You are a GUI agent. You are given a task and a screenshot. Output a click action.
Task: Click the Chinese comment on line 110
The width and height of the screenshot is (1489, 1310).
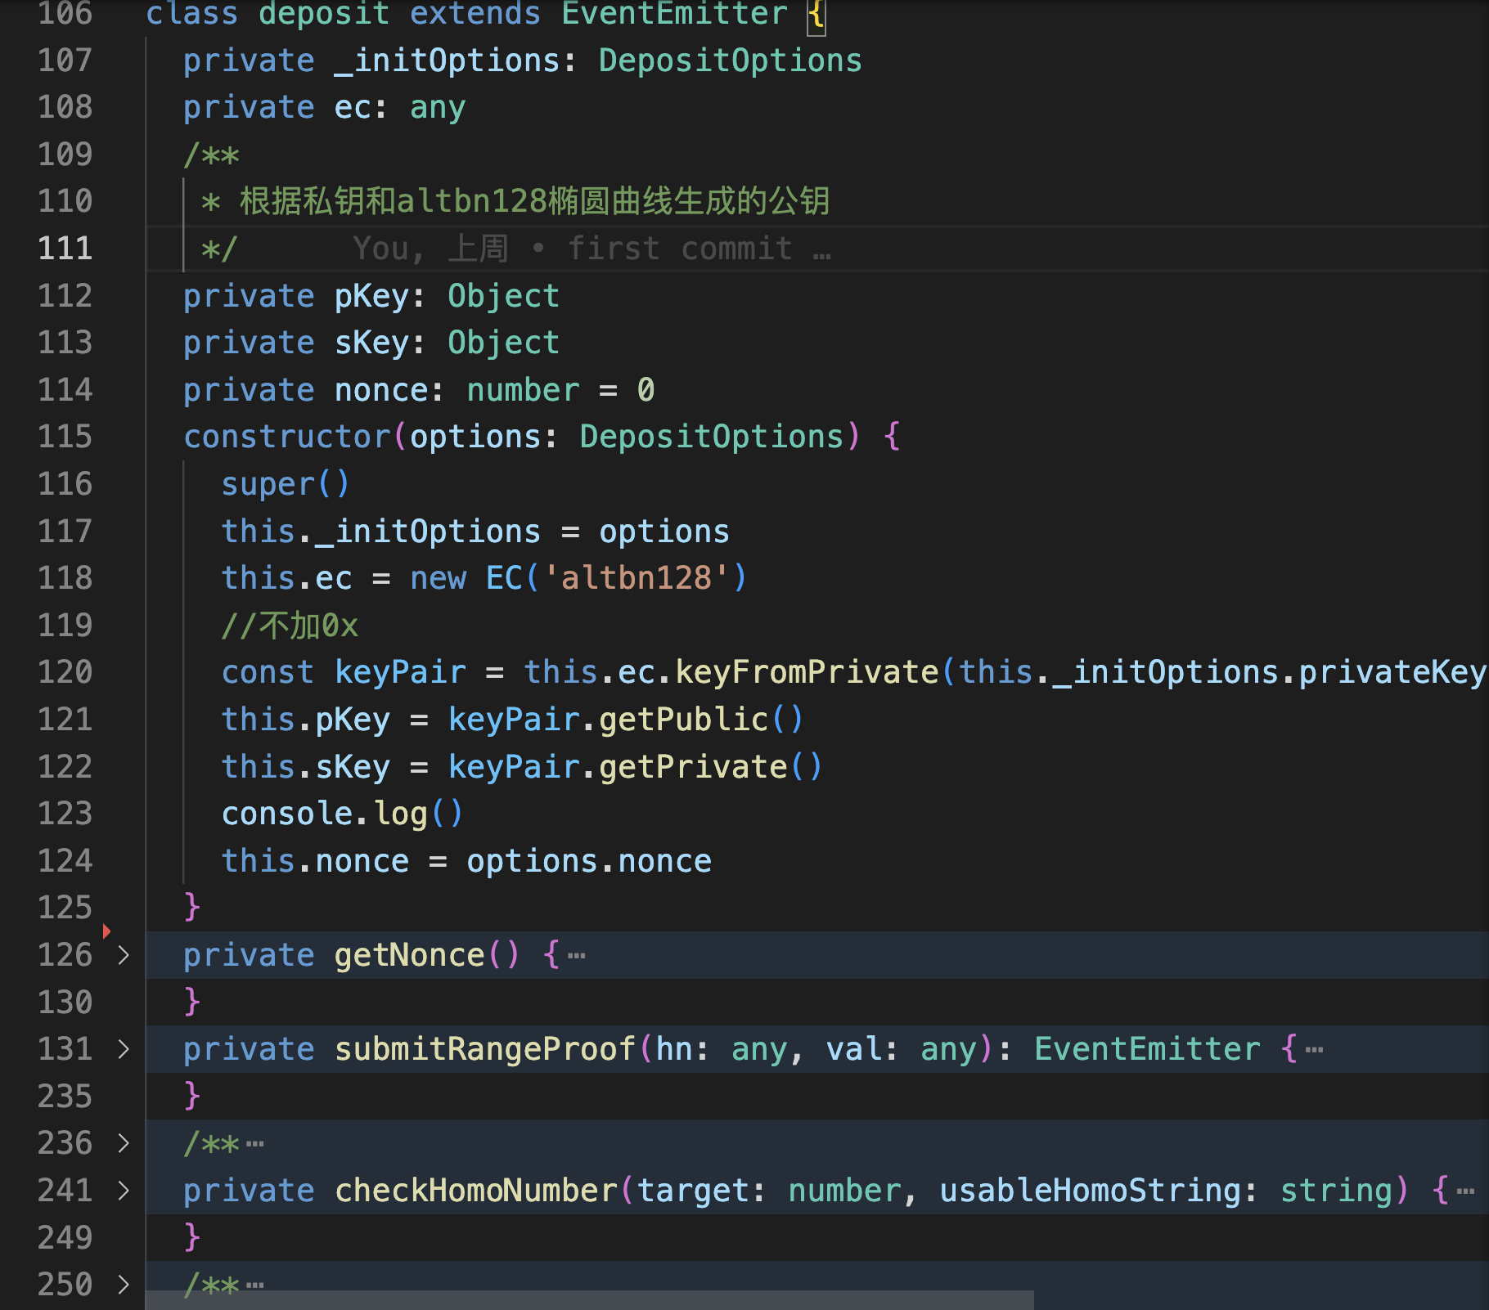(x=534, y=201)
